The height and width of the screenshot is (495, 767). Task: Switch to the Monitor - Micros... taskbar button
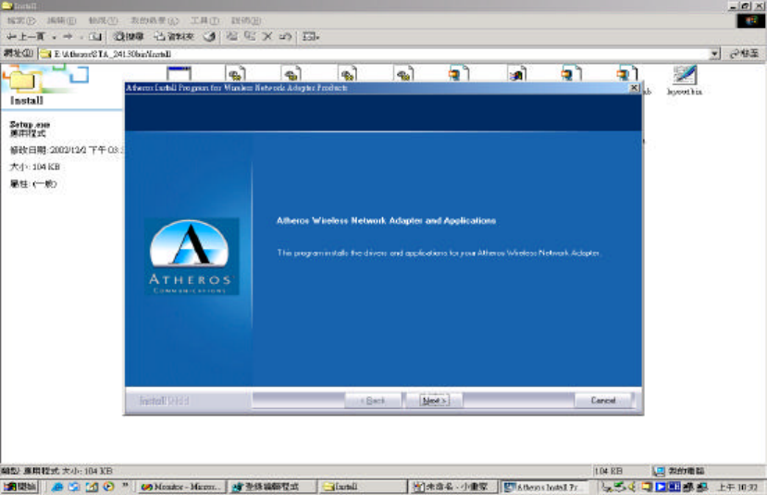[180, 487]
